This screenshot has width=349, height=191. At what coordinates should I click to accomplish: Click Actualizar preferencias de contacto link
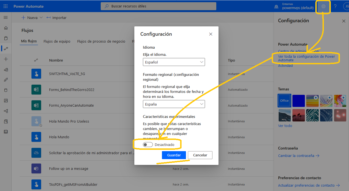[309, 186]
